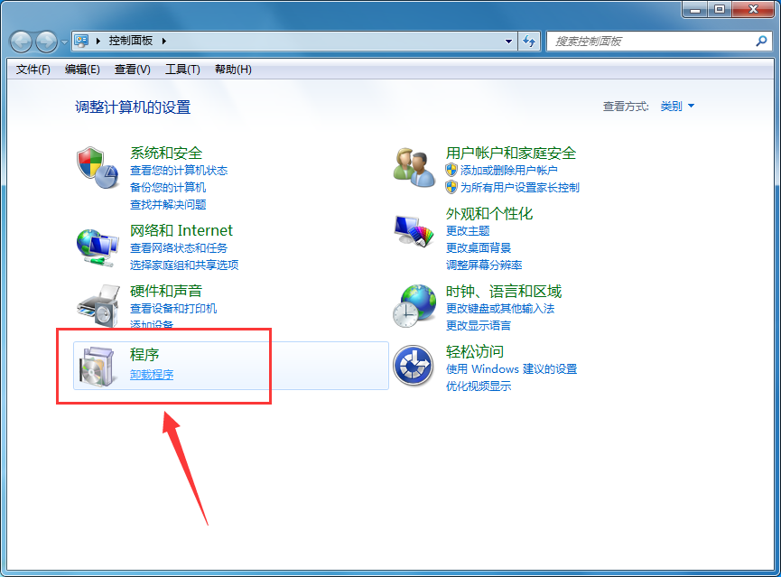781x577 pixels.
Task: Click the refresh button beside address bar
Action: click(x=530, y=41)
